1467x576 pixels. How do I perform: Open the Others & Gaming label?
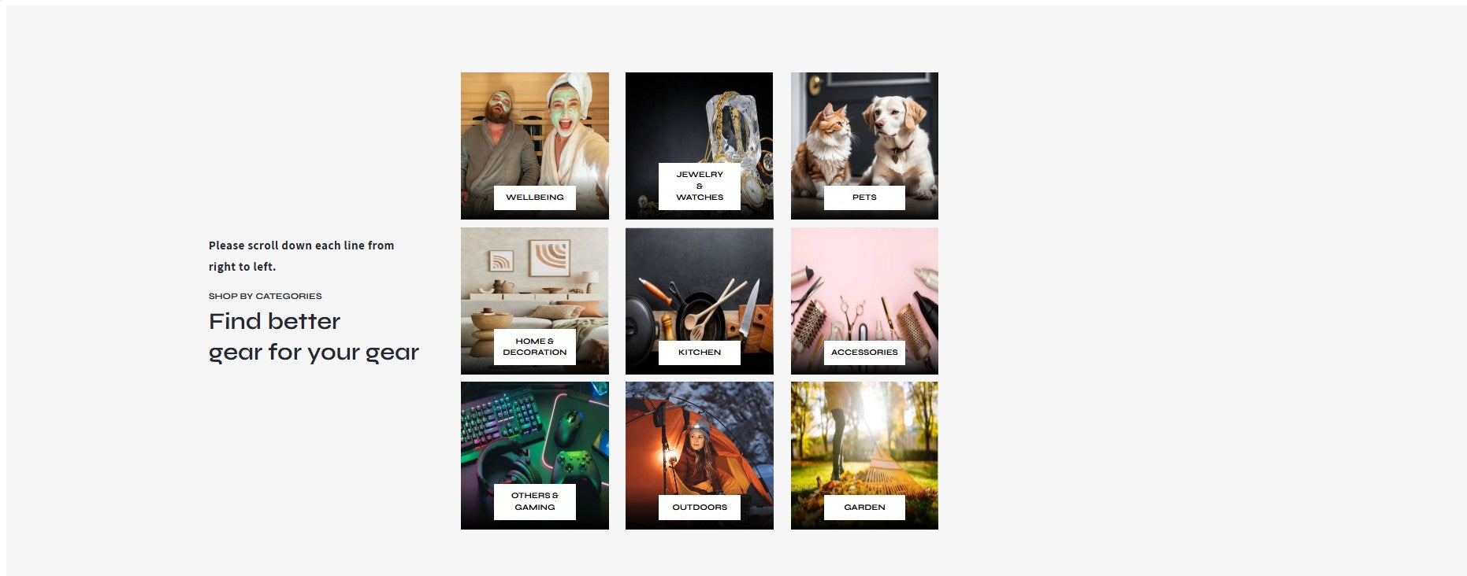[534, 501]
